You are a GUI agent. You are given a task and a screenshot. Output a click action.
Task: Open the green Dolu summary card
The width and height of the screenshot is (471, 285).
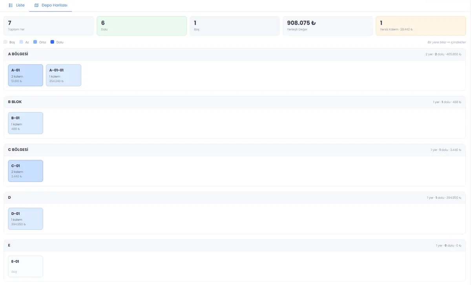tap(142, 26)
